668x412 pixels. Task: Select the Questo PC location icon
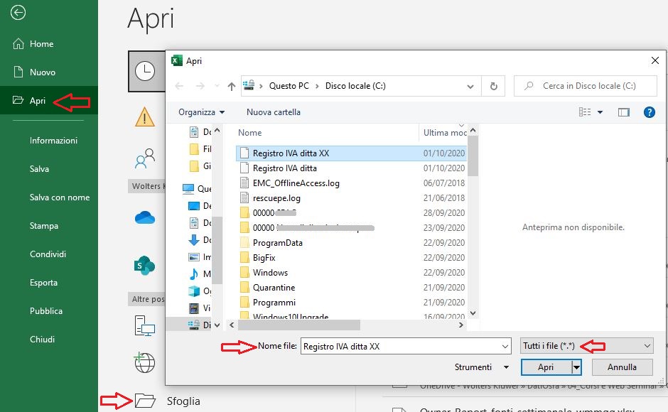pyautogui.click(x=145, y=326)
